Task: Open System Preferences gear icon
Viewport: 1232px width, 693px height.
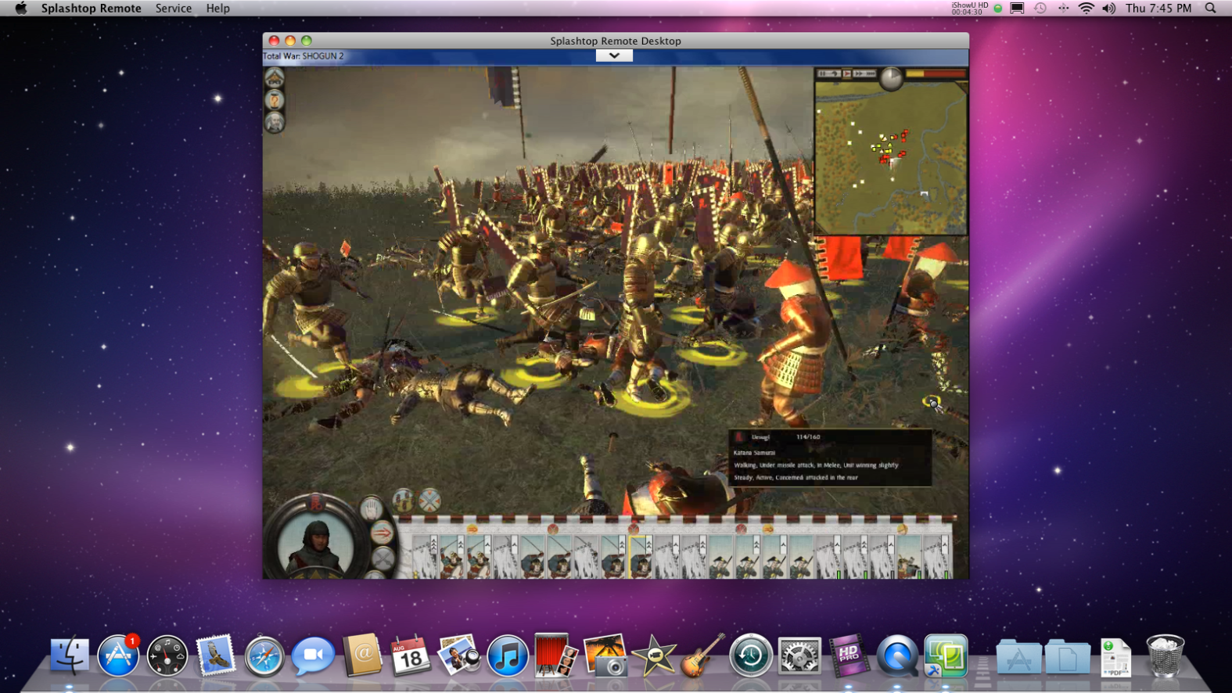Action: [799, 655]
